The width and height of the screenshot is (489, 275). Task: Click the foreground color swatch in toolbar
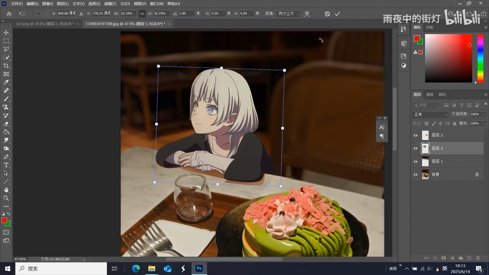tap(4, 220)
